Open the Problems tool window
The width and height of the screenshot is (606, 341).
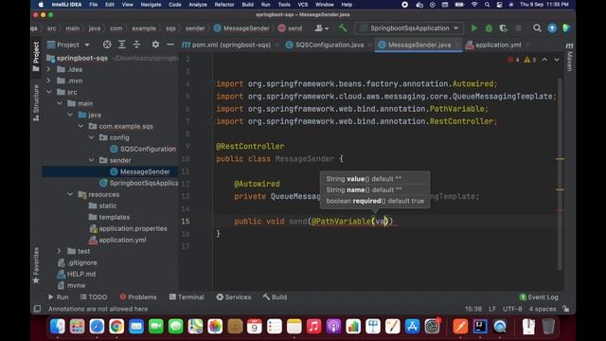point(138,296)
